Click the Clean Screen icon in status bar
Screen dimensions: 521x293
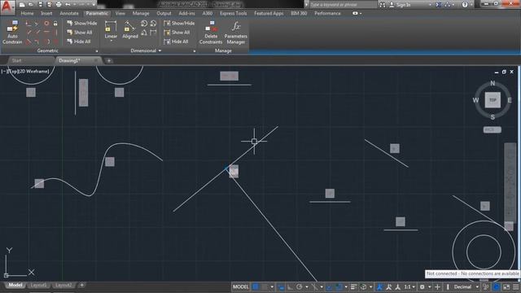click(x=506, y=287)
